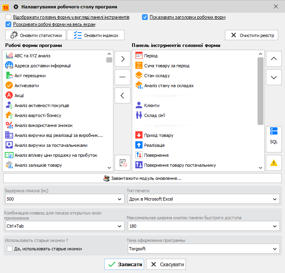Toggle Да, использовать старые иконки checkbox

10,249
